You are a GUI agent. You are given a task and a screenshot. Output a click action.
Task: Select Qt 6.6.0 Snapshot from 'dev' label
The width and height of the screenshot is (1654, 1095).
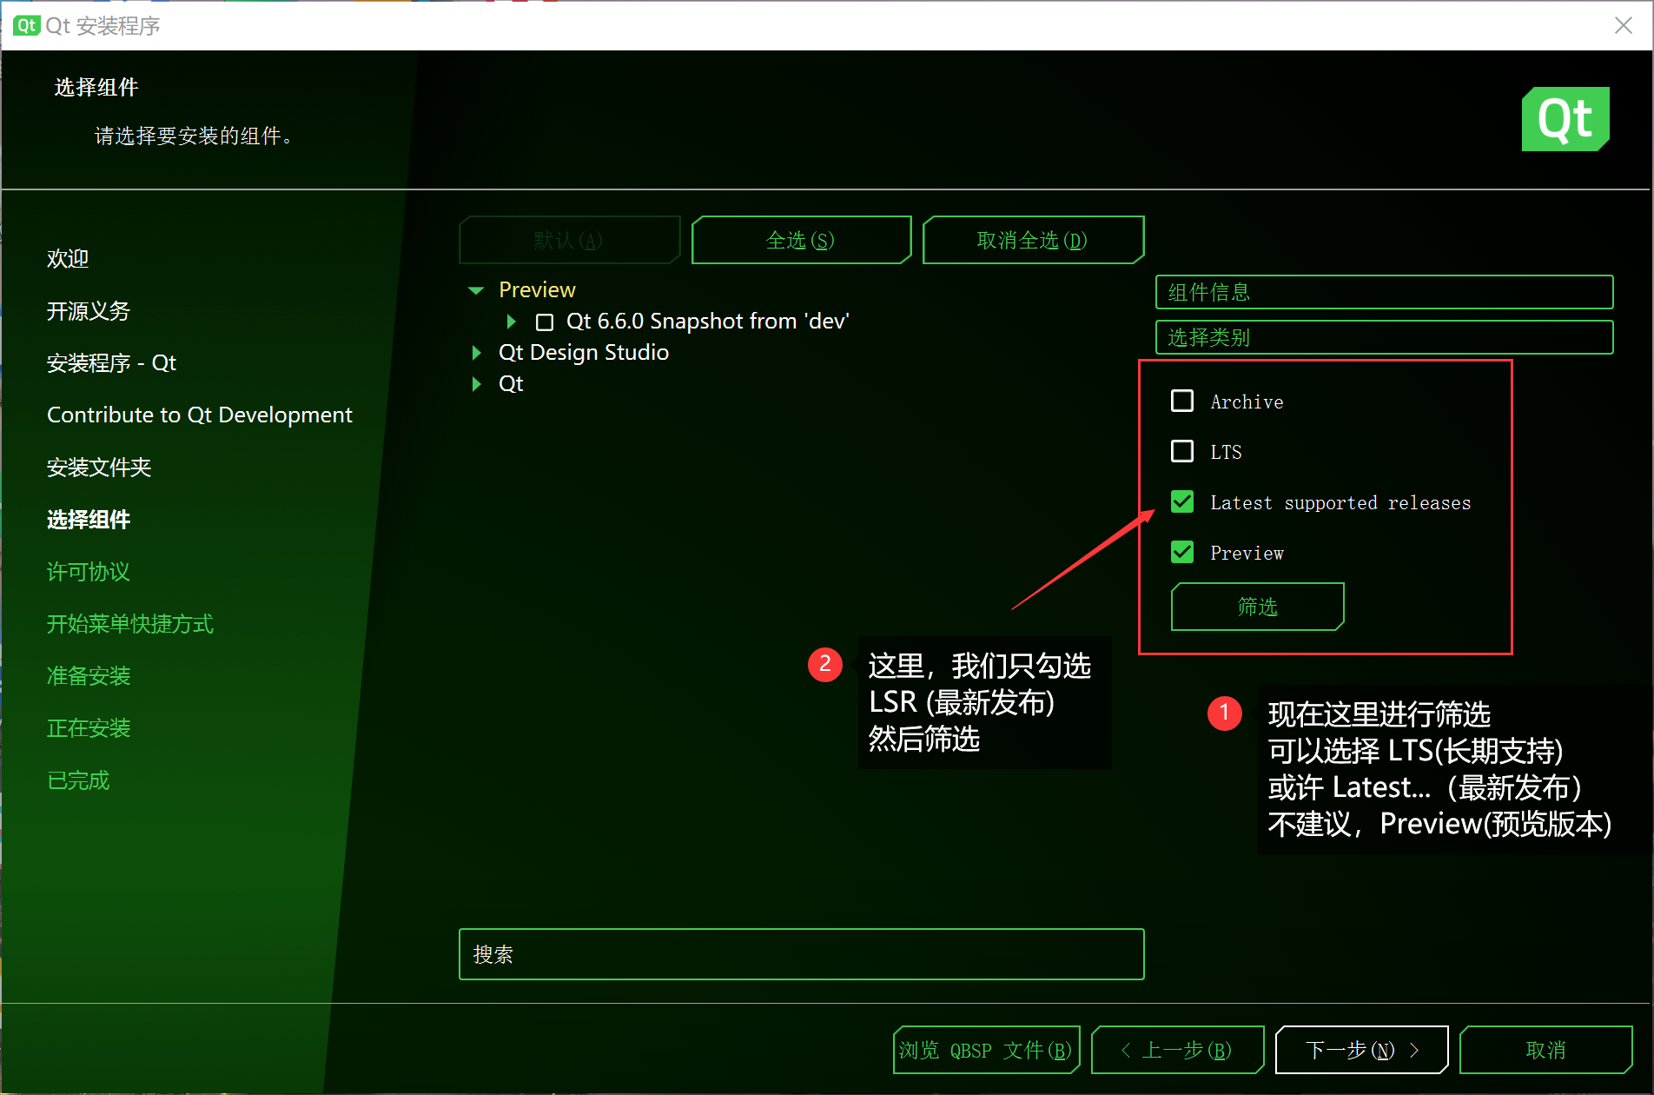point(707,321)
